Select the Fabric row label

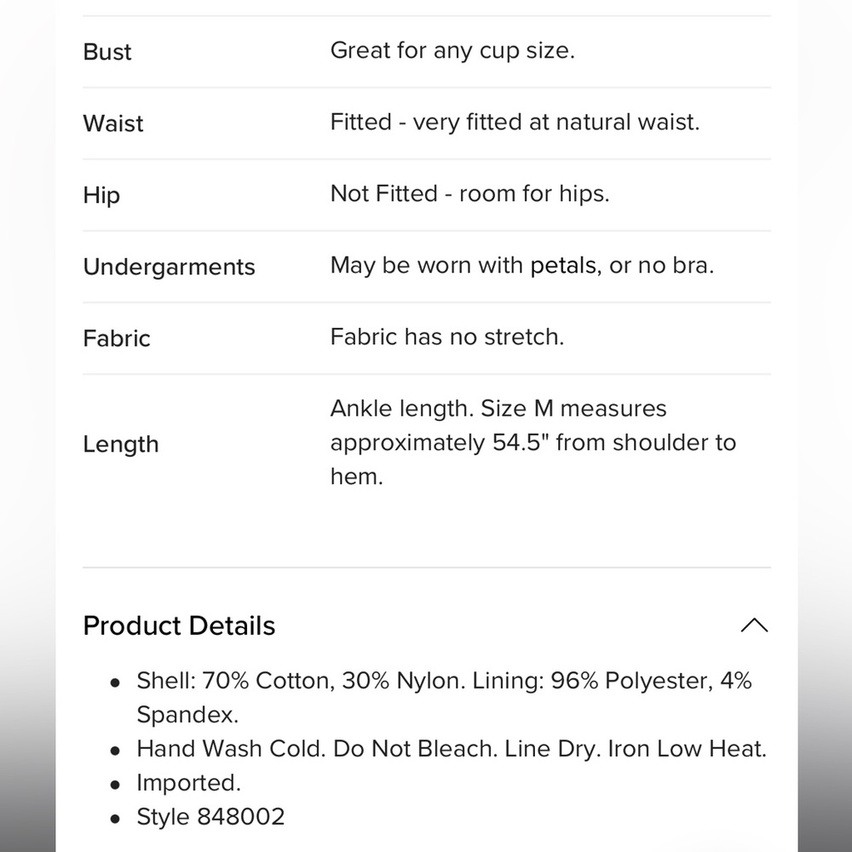116,338
